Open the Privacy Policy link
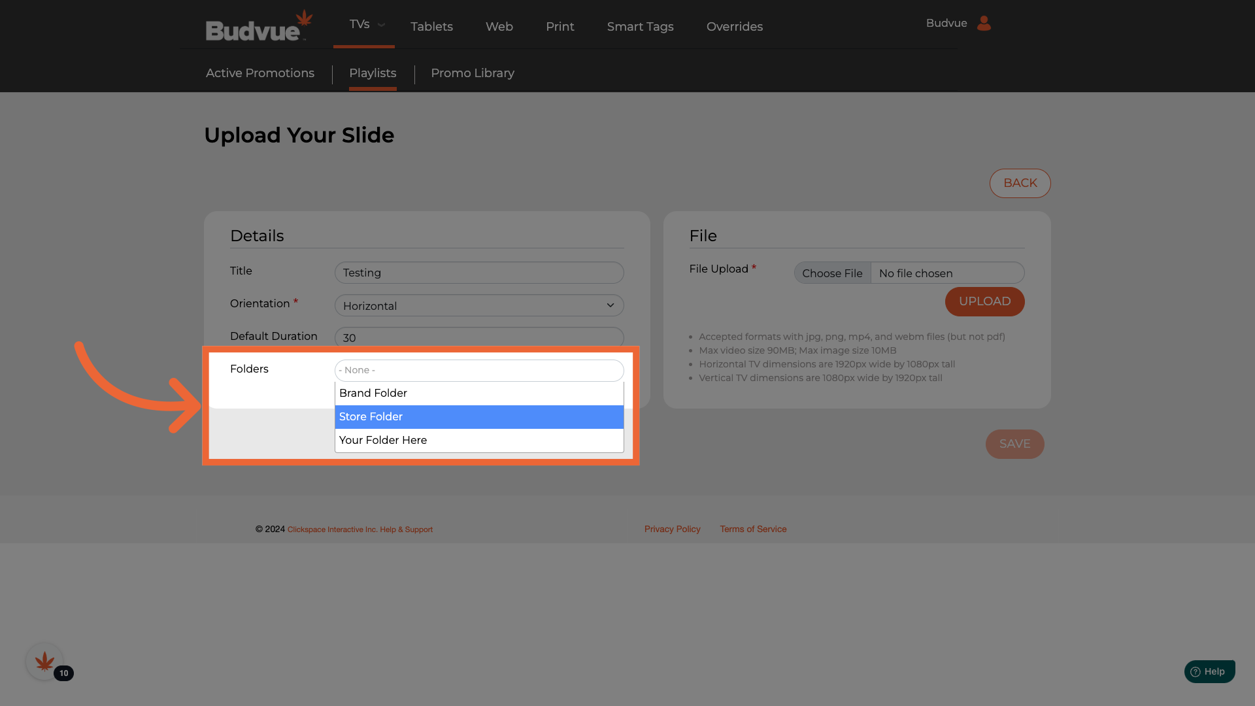 tap(672, 529)
